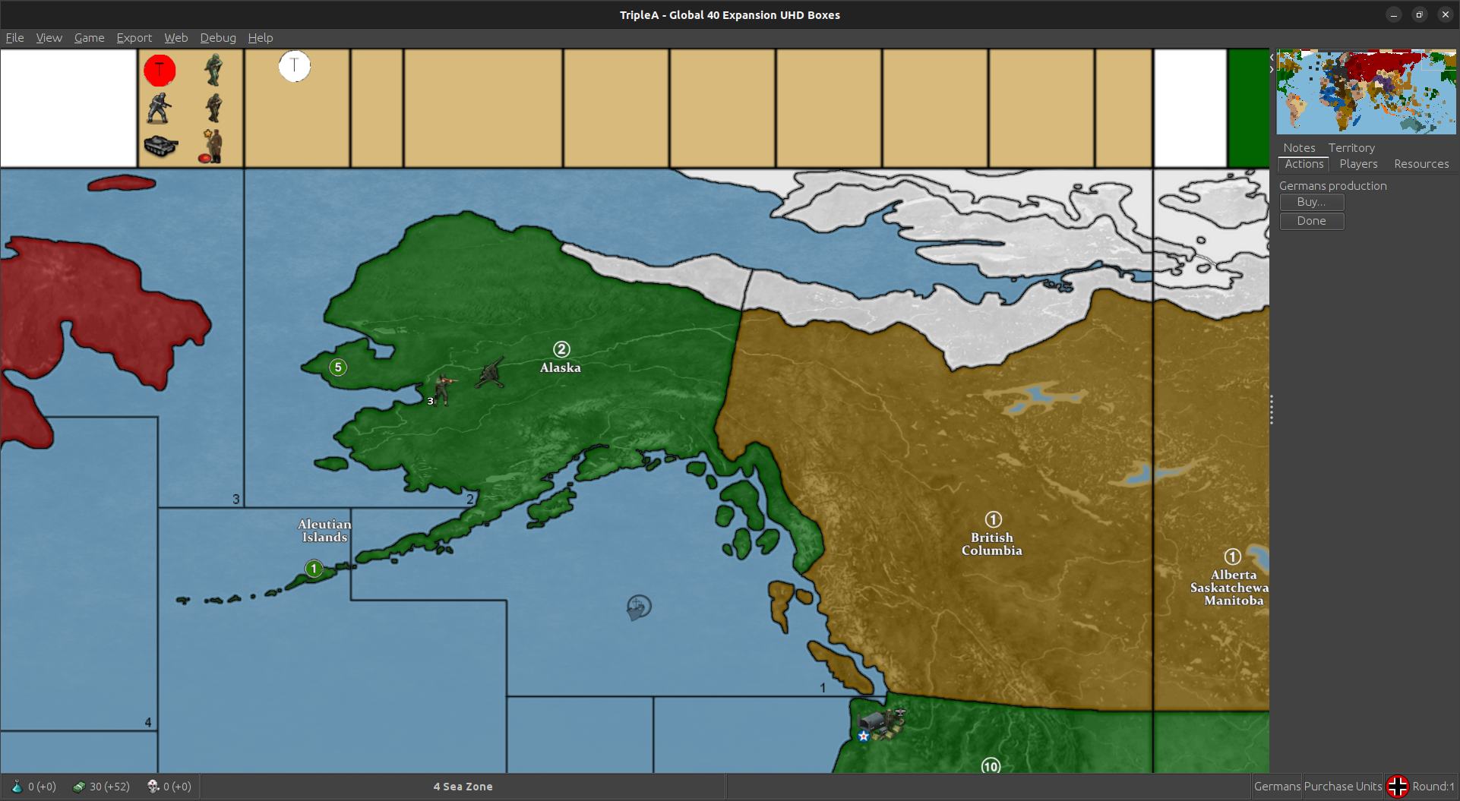1460x801 pixels.
Task: Select the gray German infantry unit
Action: point(159,108)
